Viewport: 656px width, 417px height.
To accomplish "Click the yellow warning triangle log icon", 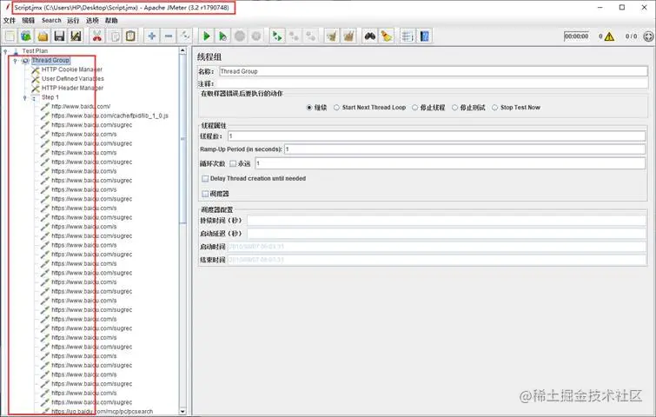I will point(609,36).
